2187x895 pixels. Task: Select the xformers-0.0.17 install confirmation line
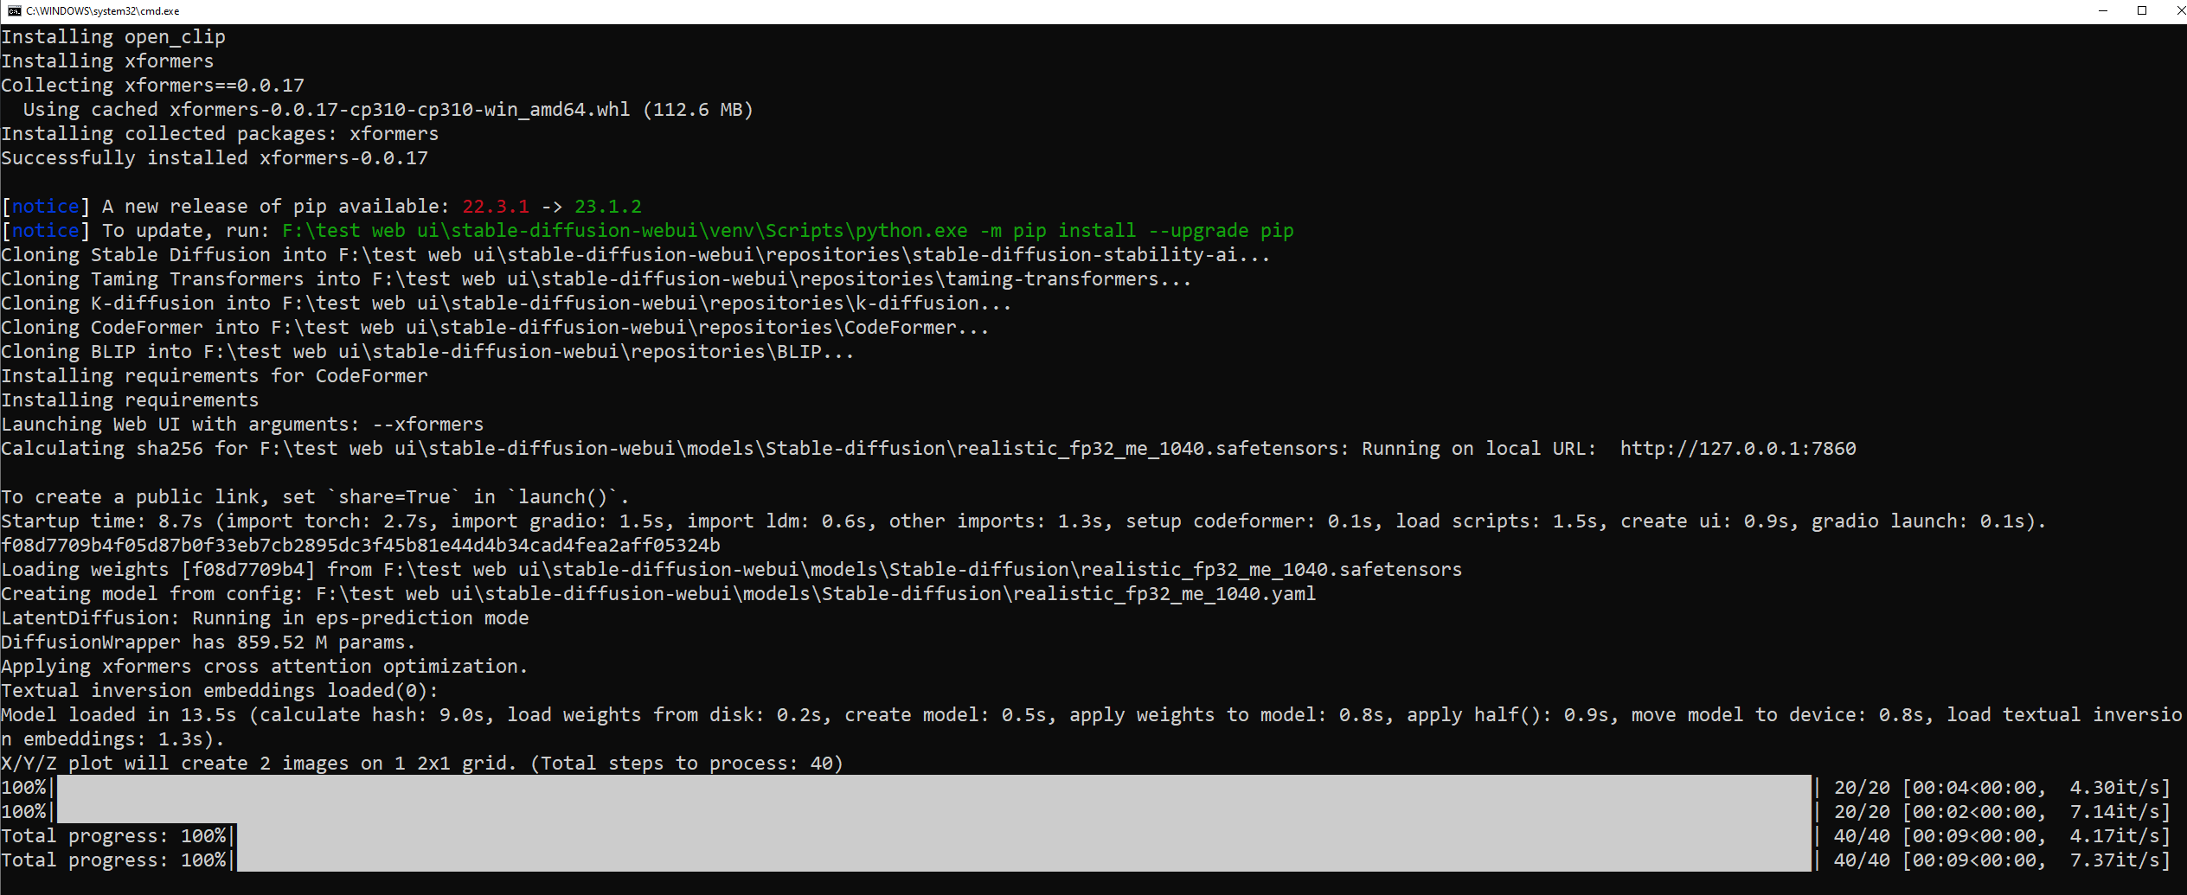(x=214, y=157)
